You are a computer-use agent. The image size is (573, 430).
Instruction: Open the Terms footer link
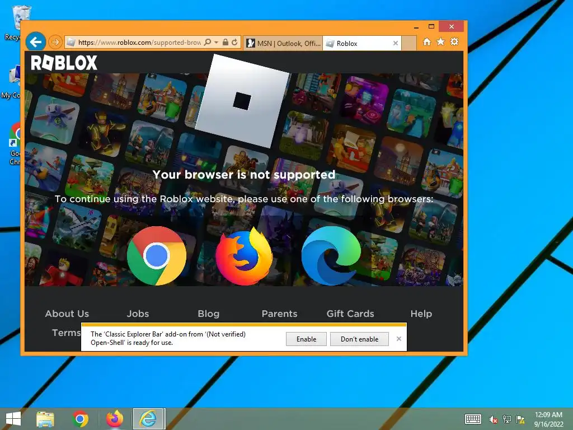coord(66,333)
